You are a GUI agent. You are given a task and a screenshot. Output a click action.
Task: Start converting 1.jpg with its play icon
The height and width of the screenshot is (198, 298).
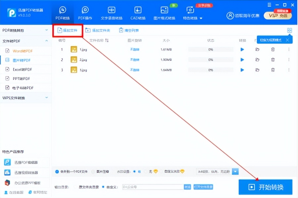point(242,49)
